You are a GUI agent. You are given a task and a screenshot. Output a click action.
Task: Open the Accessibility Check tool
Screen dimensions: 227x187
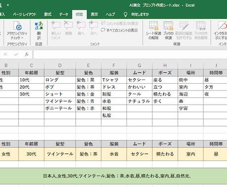click(17, 31)
